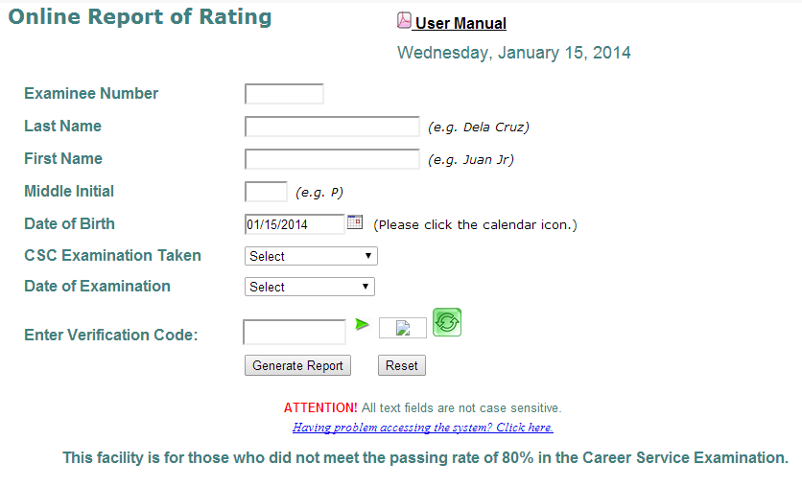
Task: Open the Date of Examination dropdown
Action: [309, 287]
